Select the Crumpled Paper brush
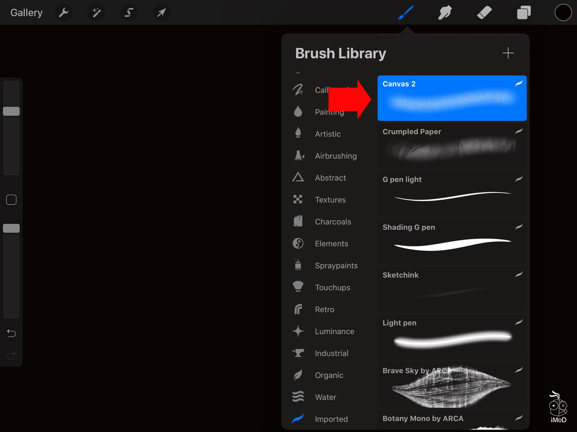Image resolution: width=577 pixels, height=432 pixels. [451, 146]
